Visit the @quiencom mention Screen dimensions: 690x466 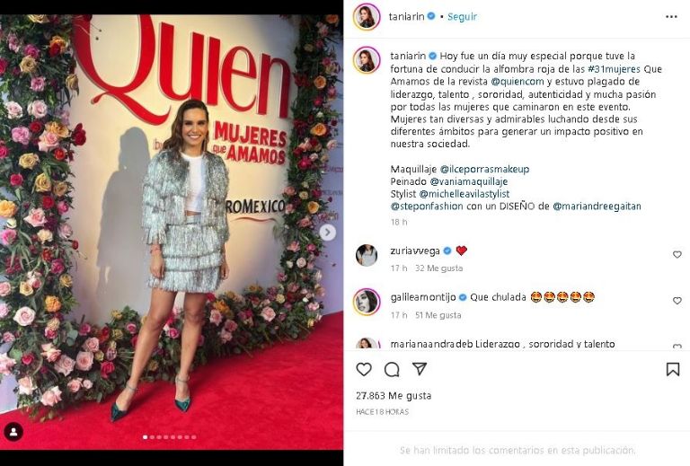(x=517, y=82)
